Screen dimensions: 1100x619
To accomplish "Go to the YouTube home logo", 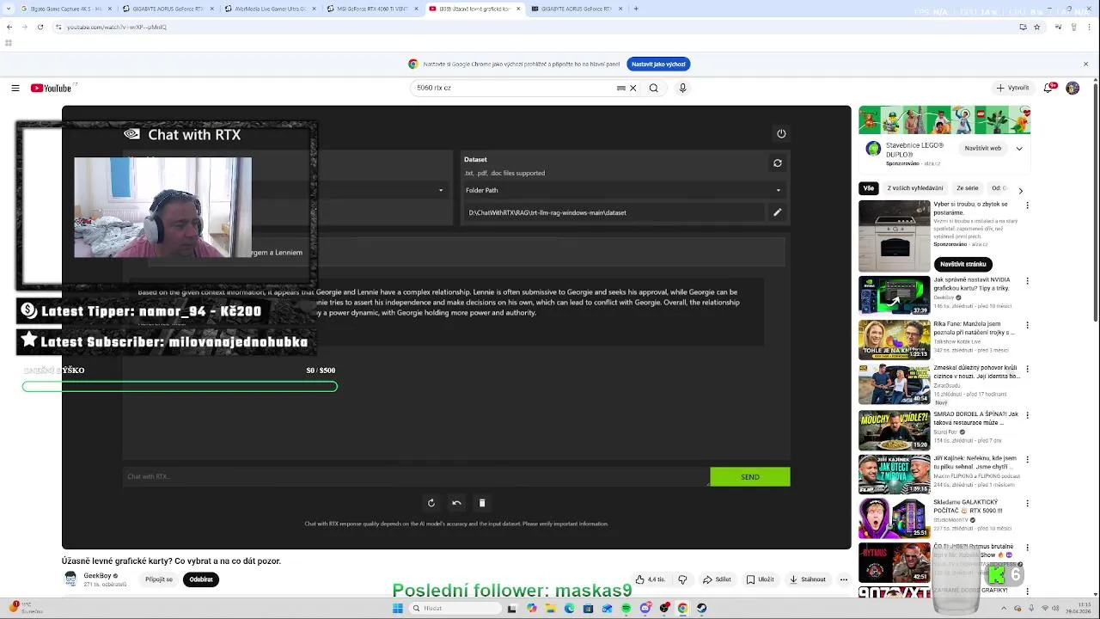I will click(52, 88).
